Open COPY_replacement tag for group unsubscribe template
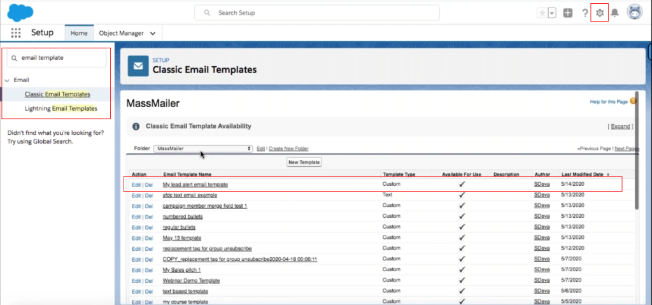The image size is (652, 305). point(240,259)
